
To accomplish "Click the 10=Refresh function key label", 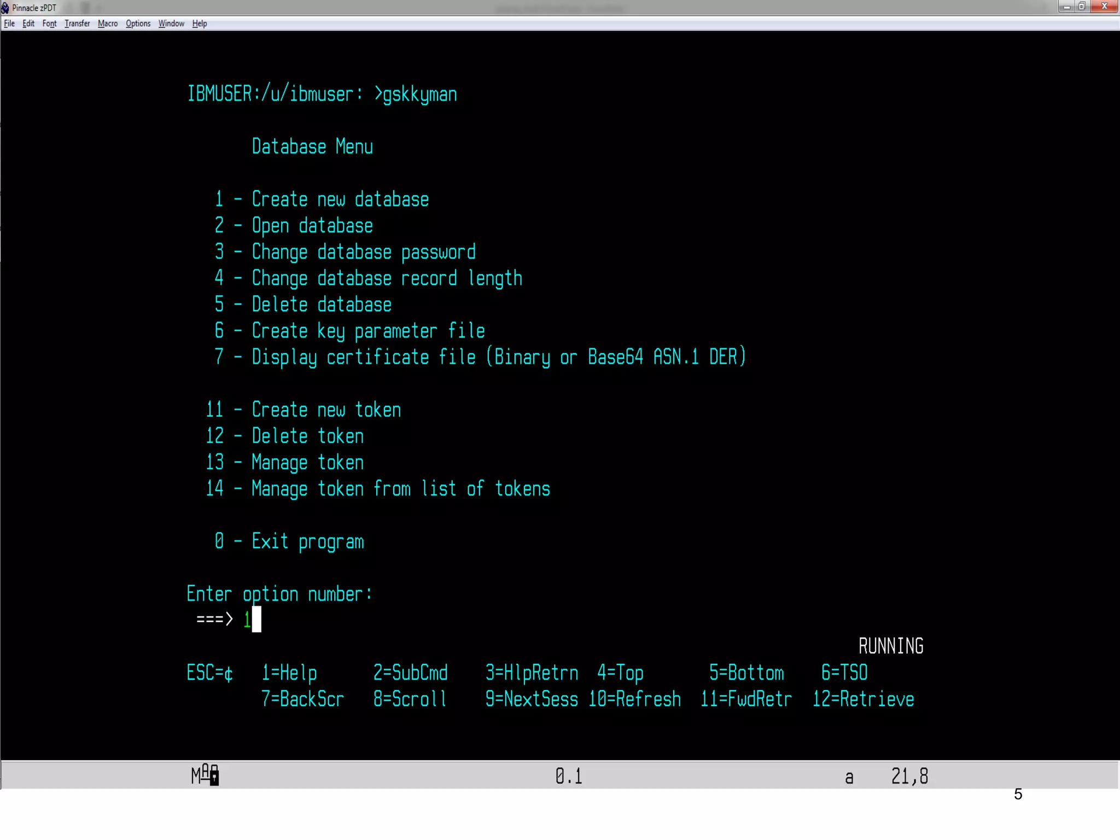I will pyautogui.click(x=635, y=699).
